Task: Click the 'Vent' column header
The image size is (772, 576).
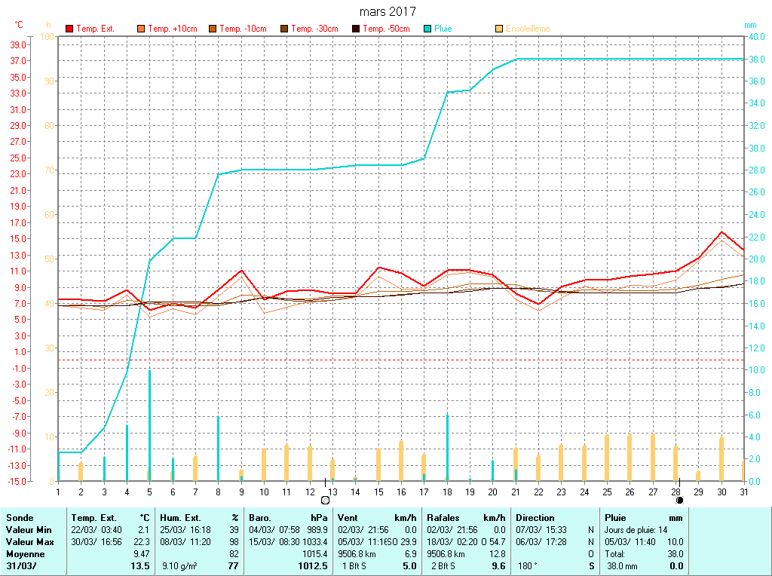Action: point(348,518)
